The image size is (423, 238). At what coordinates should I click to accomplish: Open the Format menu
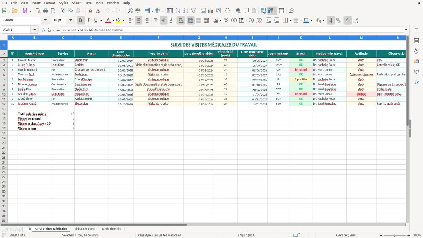tap(49, 3)
